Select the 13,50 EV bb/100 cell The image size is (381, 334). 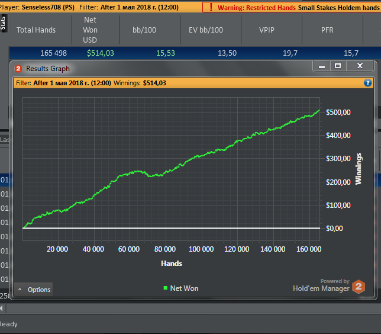click(227, 53)
